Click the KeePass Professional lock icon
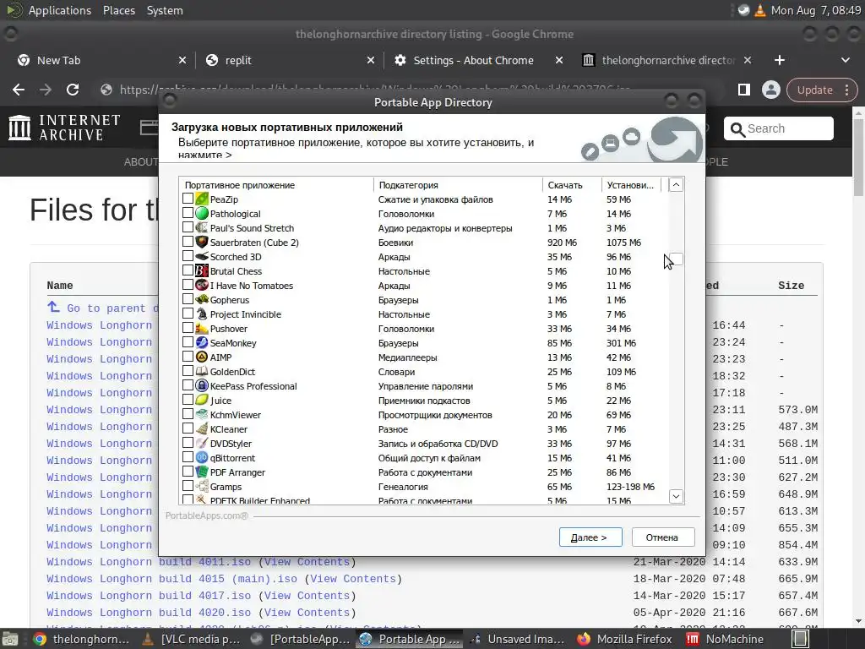Viewport: 865px width, 649px height. coord(202,385)
